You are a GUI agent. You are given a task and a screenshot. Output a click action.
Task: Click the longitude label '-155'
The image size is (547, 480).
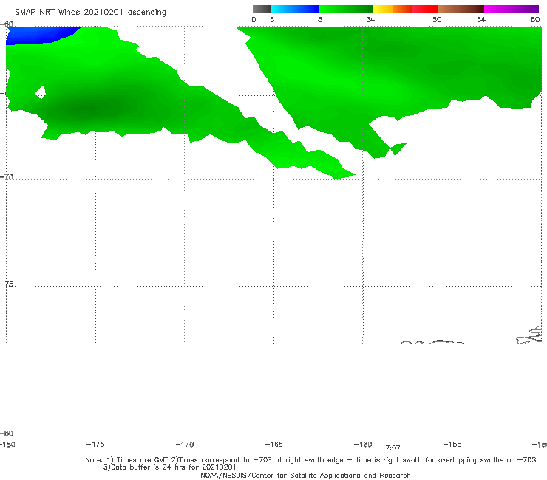pyautogui.click(x=452, y=445)
